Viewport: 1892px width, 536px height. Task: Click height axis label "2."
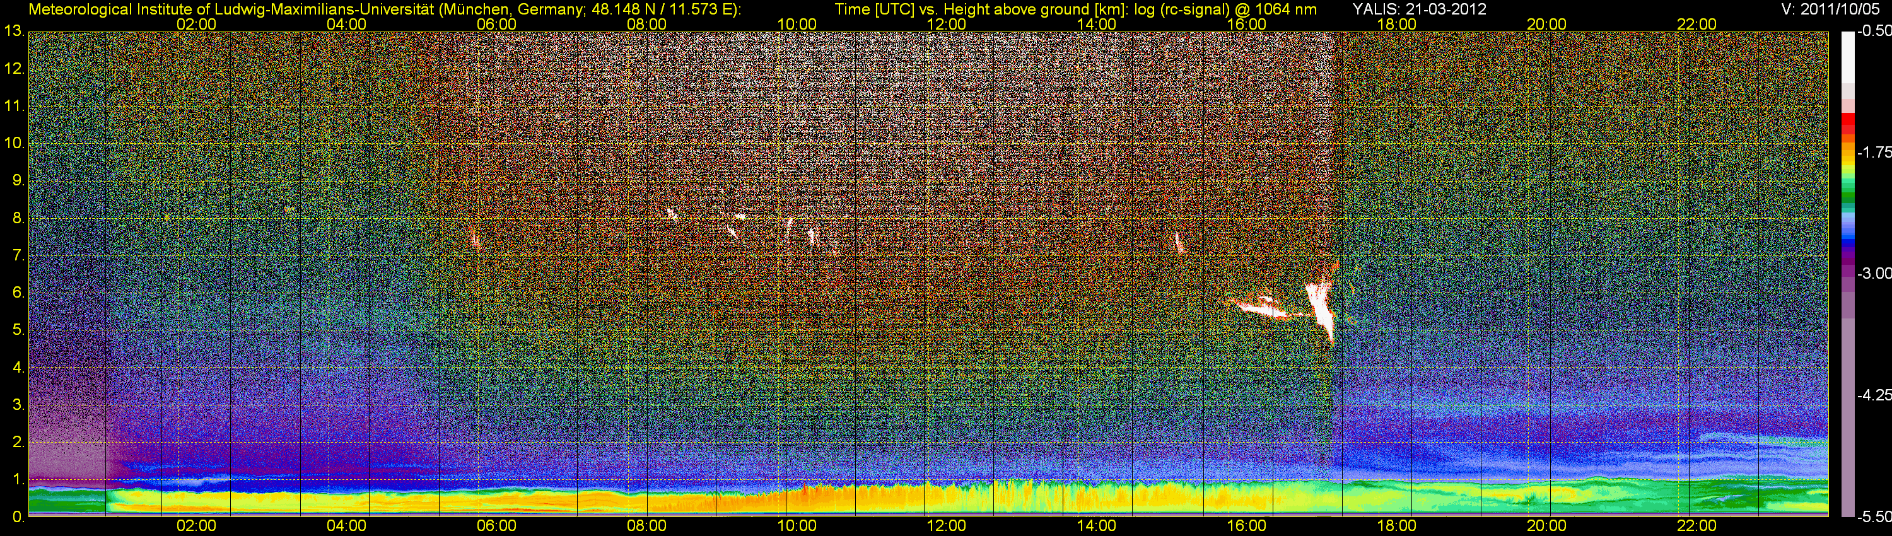pyautogui.click(x=18, y=442)
